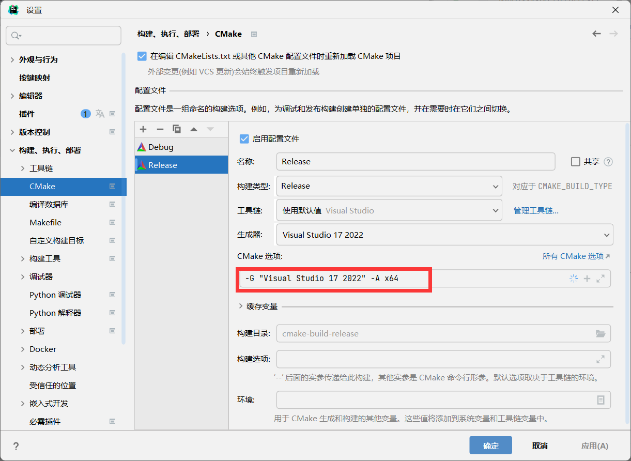Click the settings tree vertical scrollbar
The height and width of the screenshot is (461, 631).
124,199
